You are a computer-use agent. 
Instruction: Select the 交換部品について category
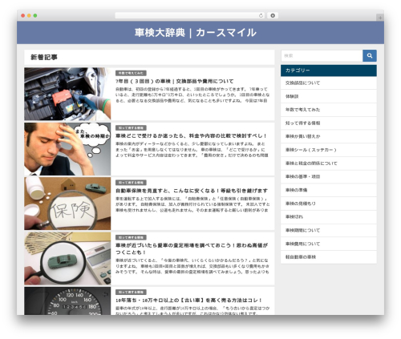point(329,83)
